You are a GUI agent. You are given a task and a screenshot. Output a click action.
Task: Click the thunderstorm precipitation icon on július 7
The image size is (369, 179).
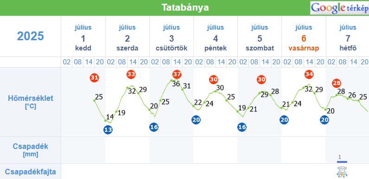tap(342, 172)
